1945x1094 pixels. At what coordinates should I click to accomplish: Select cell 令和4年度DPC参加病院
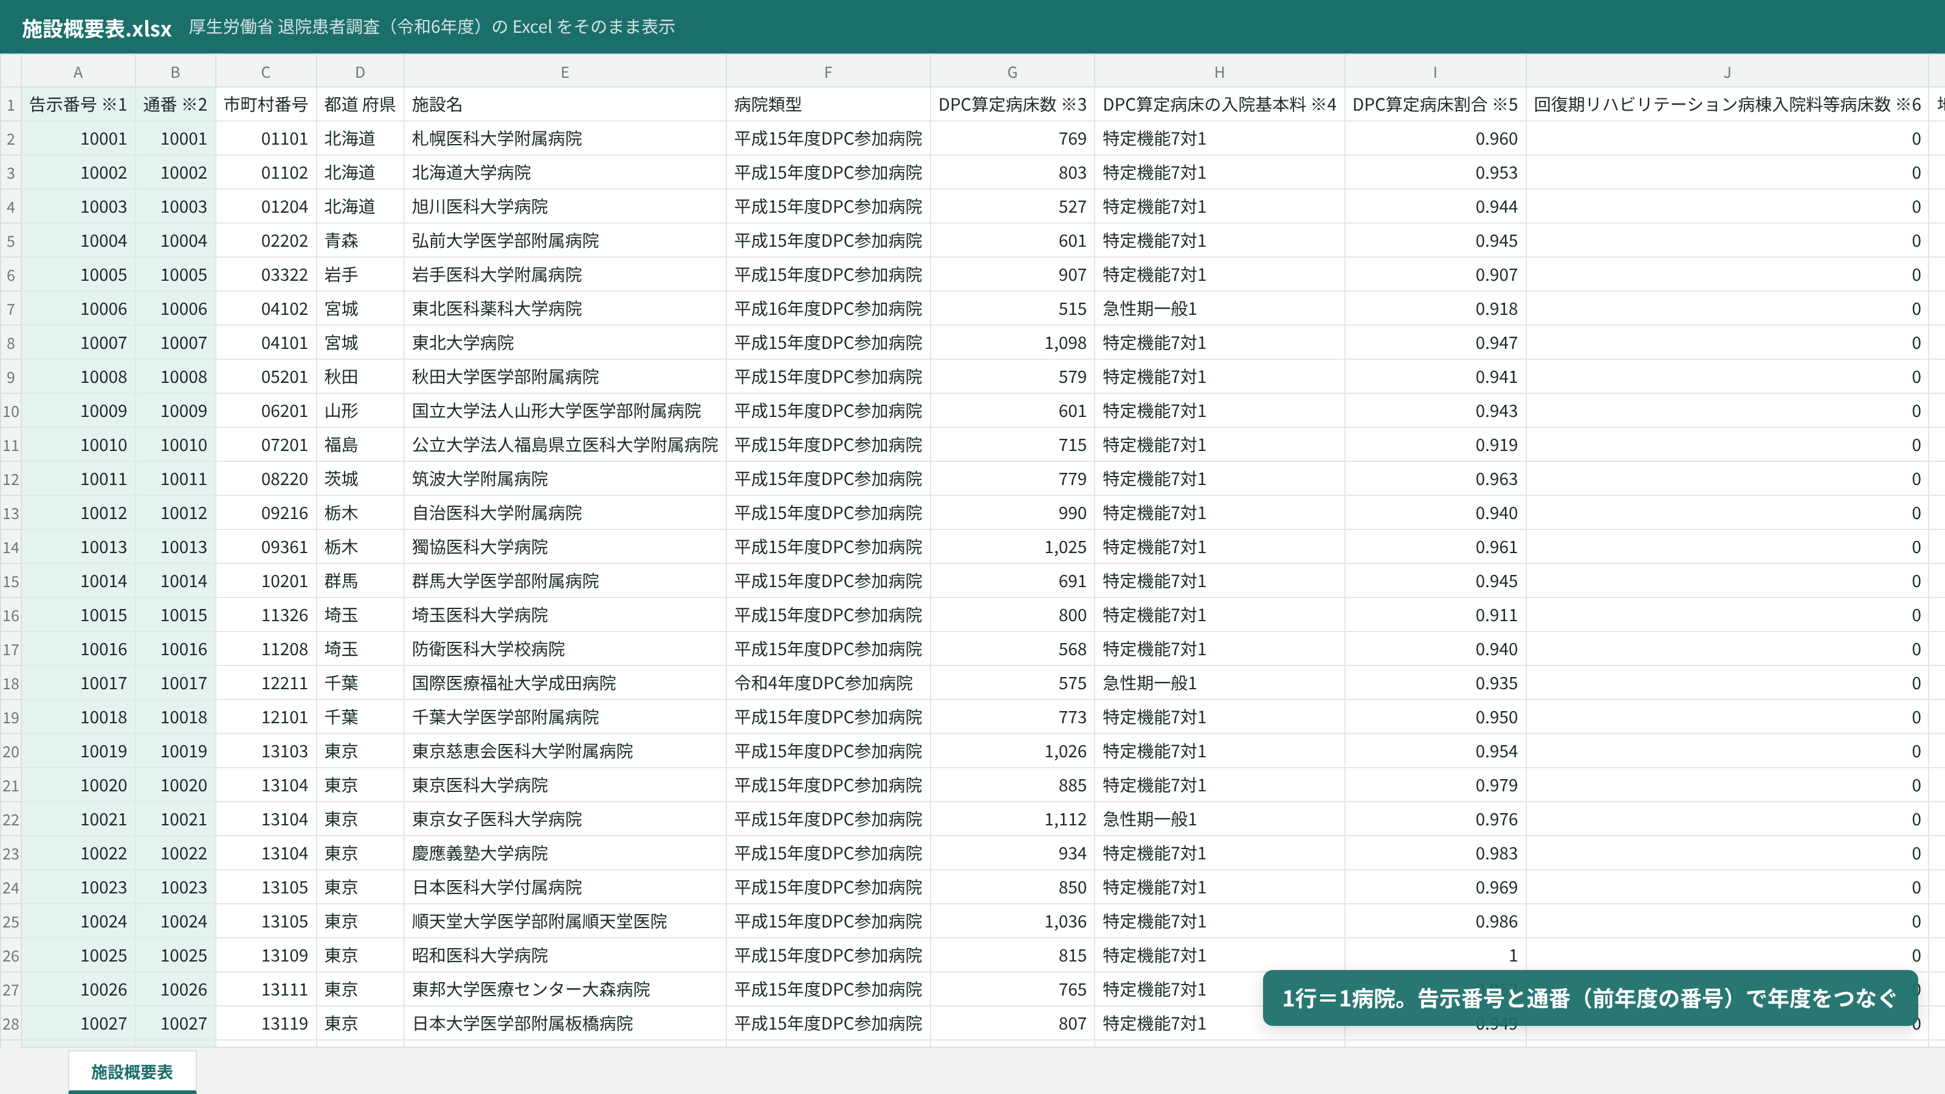828,683
